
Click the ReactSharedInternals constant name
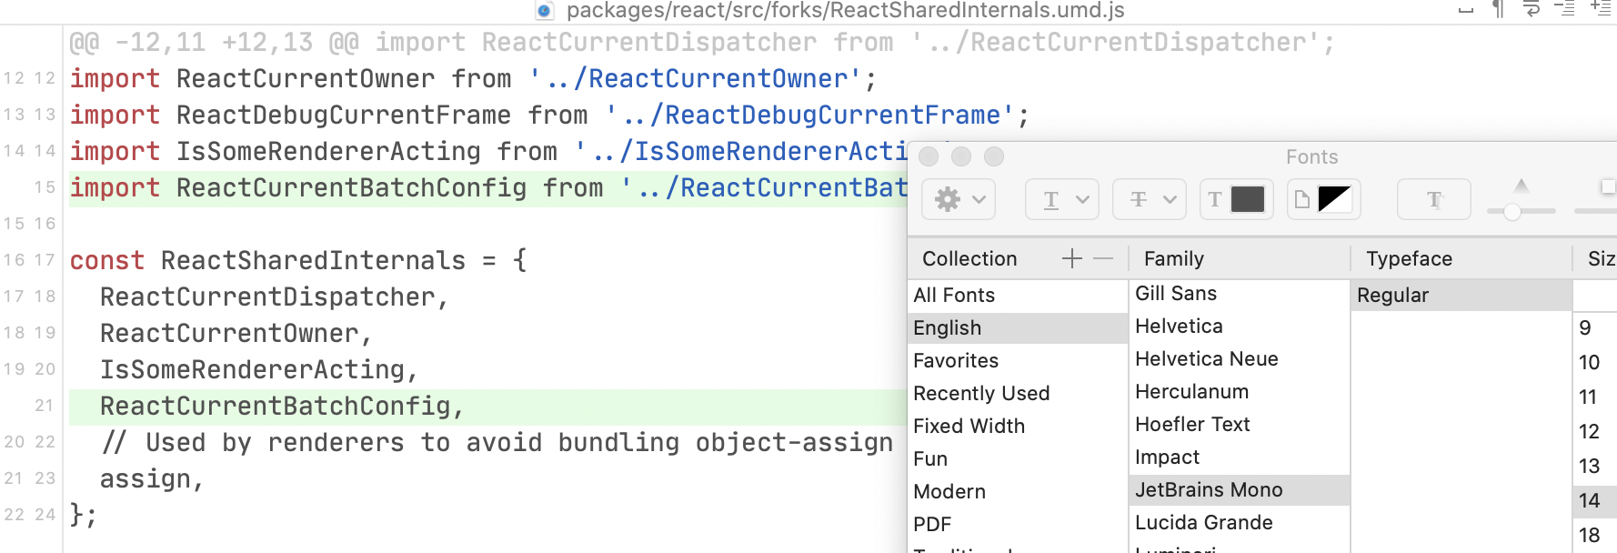(x=313, y=261)
